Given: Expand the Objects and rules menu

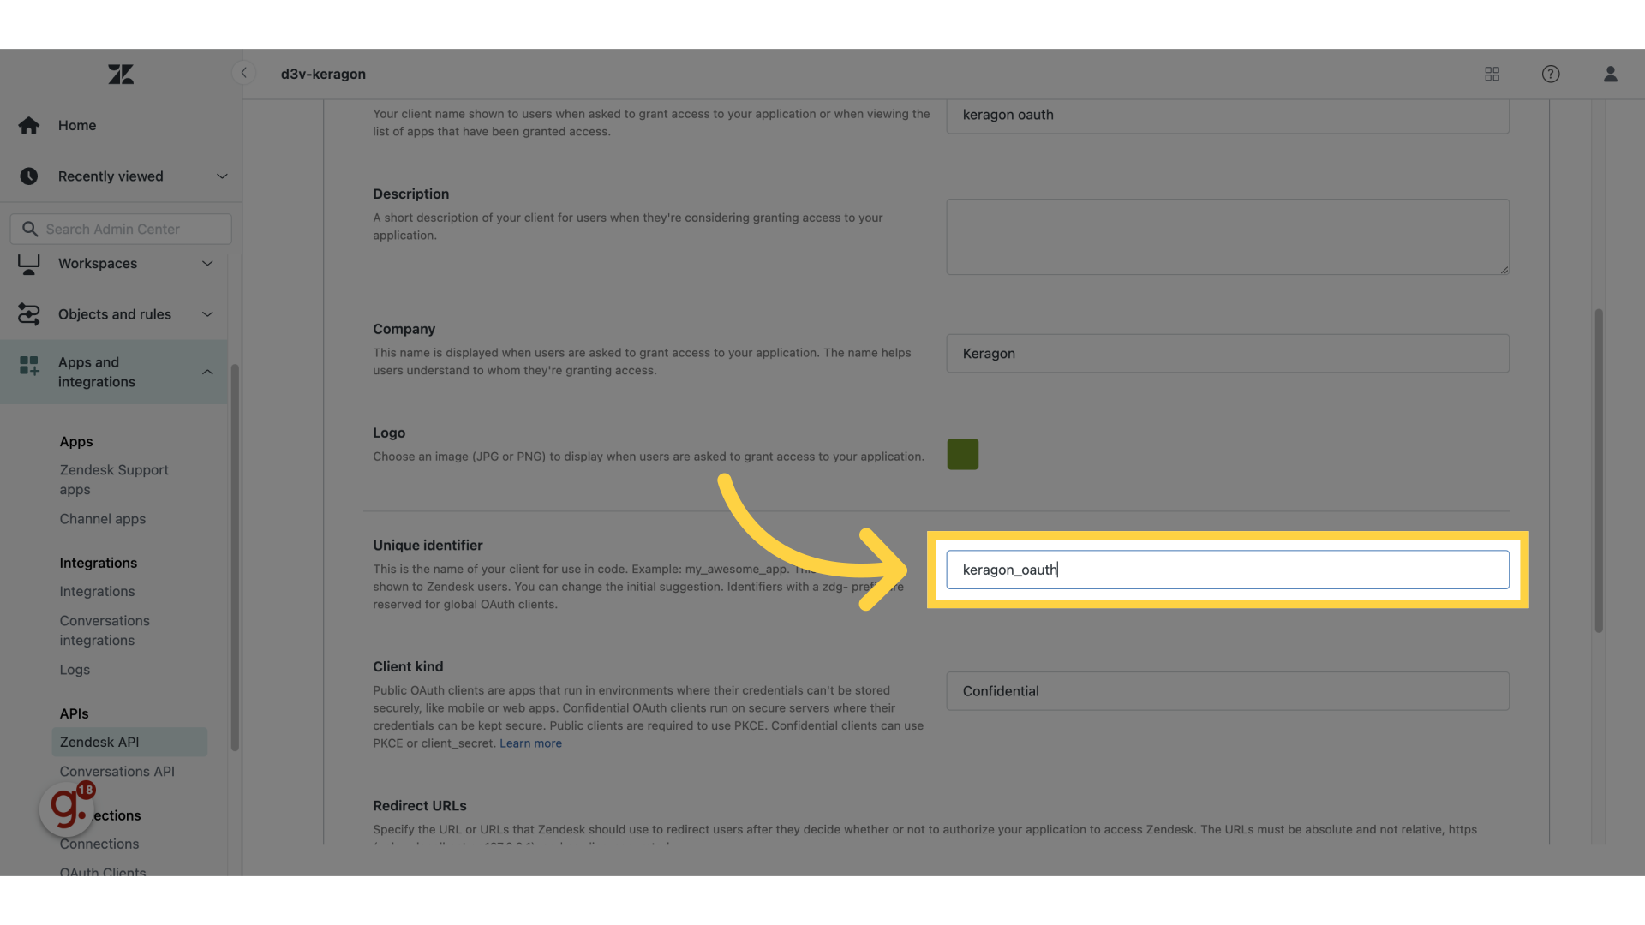Looking at the screenshot, I should pos(207,314).
